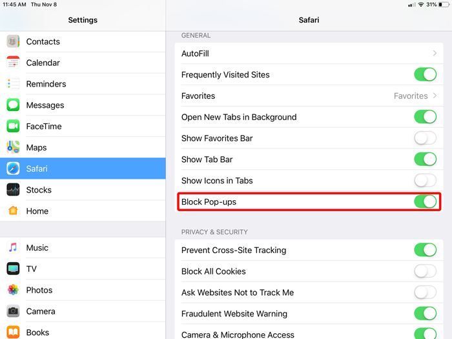Disable Prevent Cross-Site Tracking switch
Image resolution: width=452 pixels, height=339 pixels.
(425, 250)
